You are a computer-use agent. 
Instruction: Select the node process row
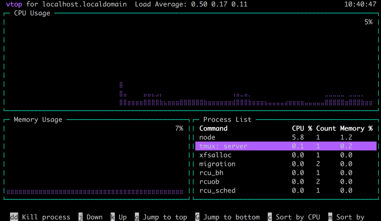tap(286, 137)
